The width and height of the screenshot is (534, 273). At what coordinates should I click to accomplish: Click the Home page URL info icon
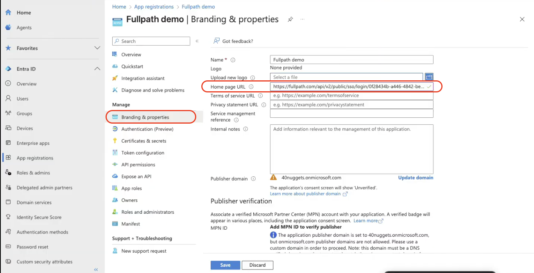[251, 87]
